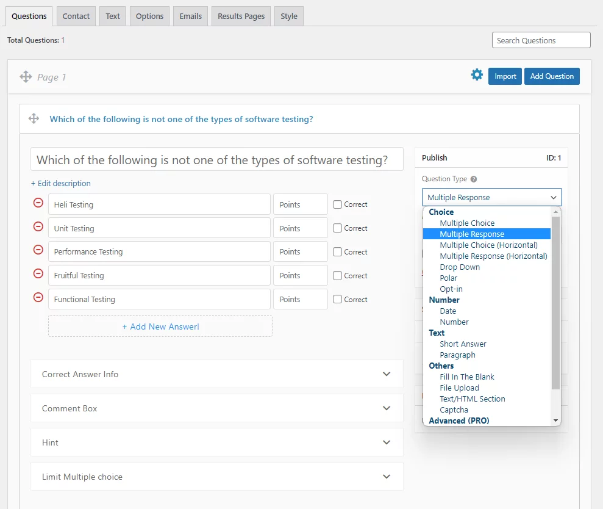
Task: Expand the Correct Answer Info section
Action: coord(217,374)
